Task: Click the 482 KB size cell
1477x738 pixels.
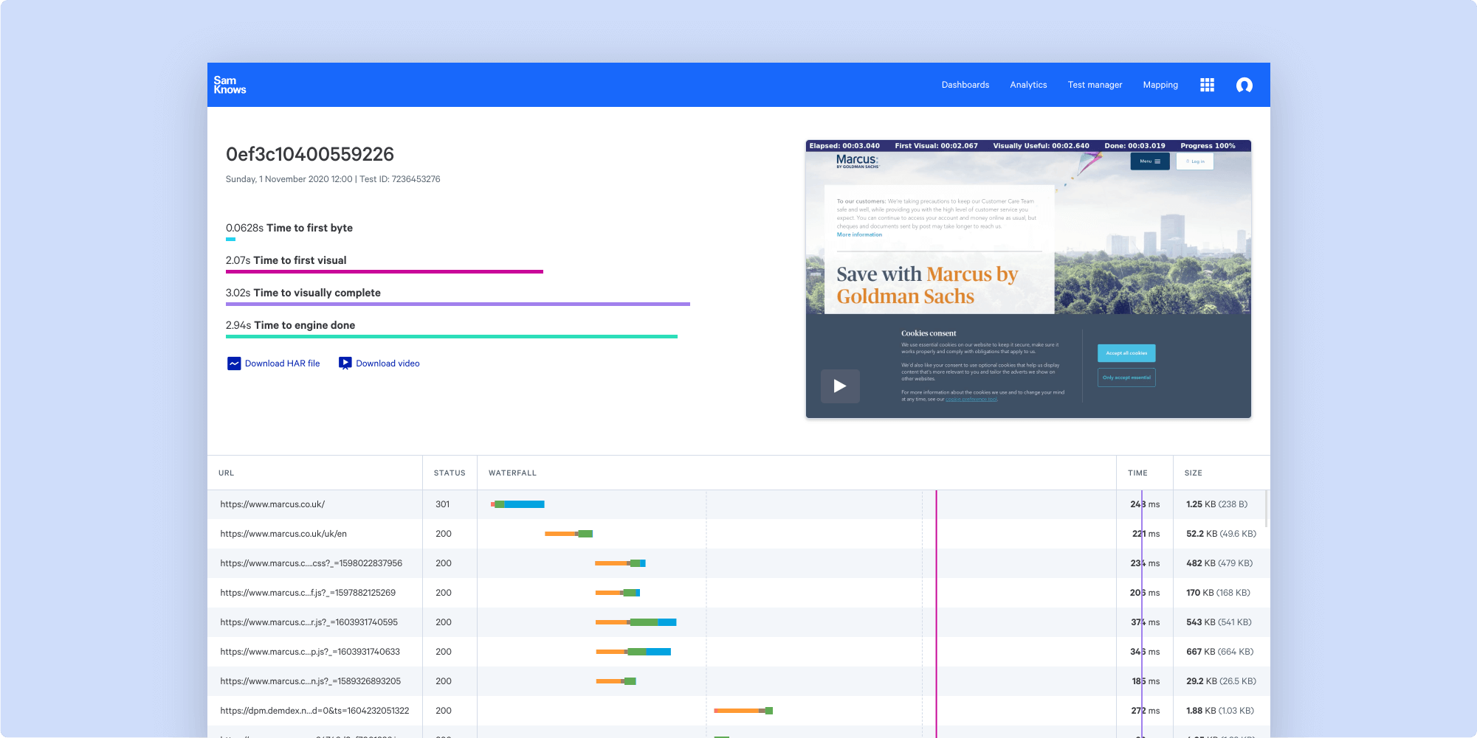Action: [x=1219, y=563]
